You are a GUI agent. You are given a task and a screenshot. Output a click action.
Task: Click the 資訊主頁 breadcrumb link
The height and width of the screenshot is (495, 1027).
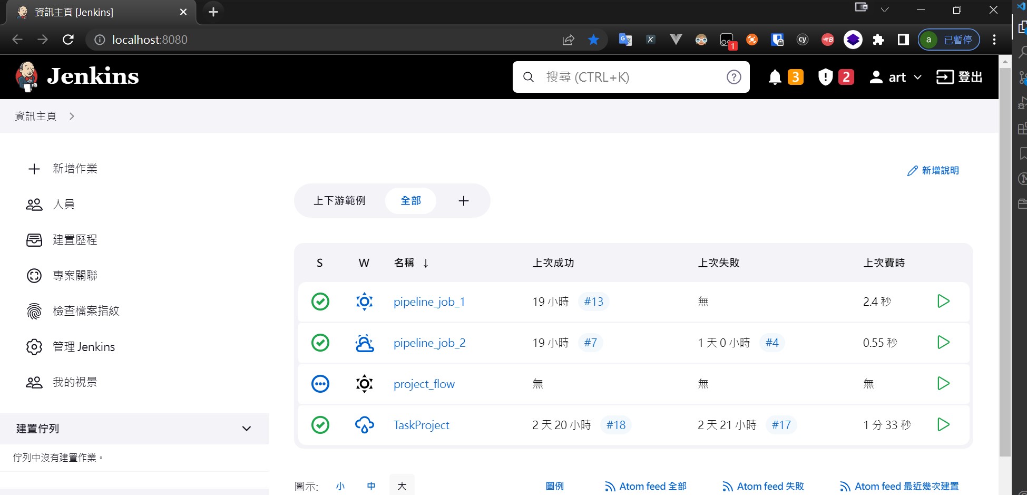(35, 116)
